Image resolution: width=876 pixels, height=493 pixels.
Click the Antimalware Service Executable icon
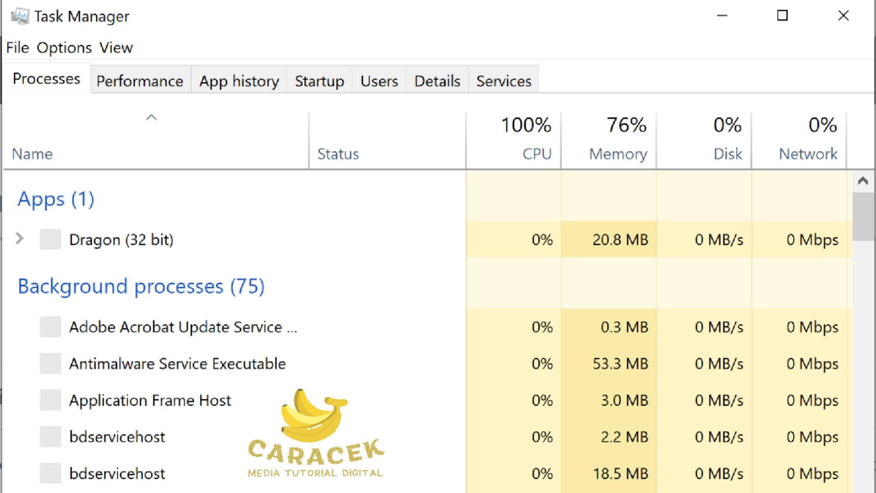click(x=50, y=363)
